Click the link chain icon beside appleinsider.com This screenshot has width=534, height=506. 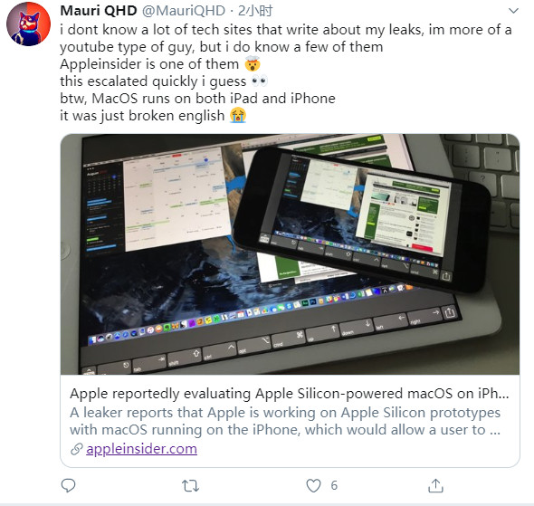(77, 449)
